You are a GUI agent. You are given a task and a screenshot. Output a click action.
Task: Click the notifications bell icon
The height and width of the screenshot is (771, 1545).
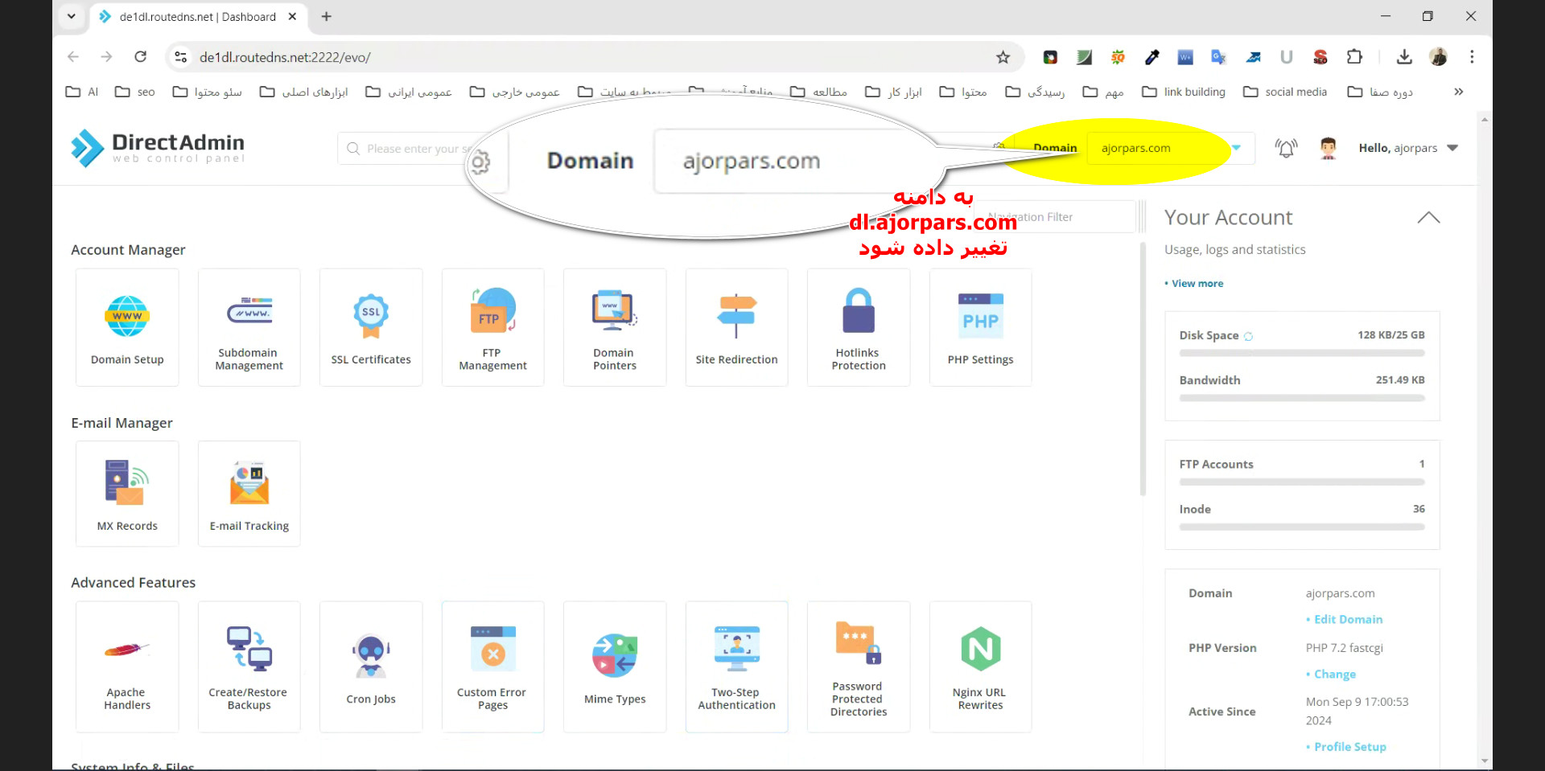1286,148
